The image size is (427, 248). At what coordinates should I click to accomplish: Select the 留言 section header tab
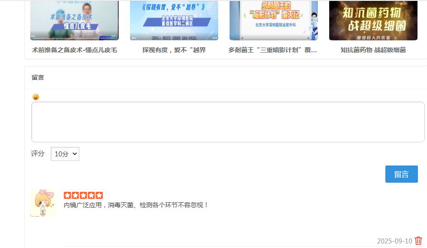[x=38, y=78]
